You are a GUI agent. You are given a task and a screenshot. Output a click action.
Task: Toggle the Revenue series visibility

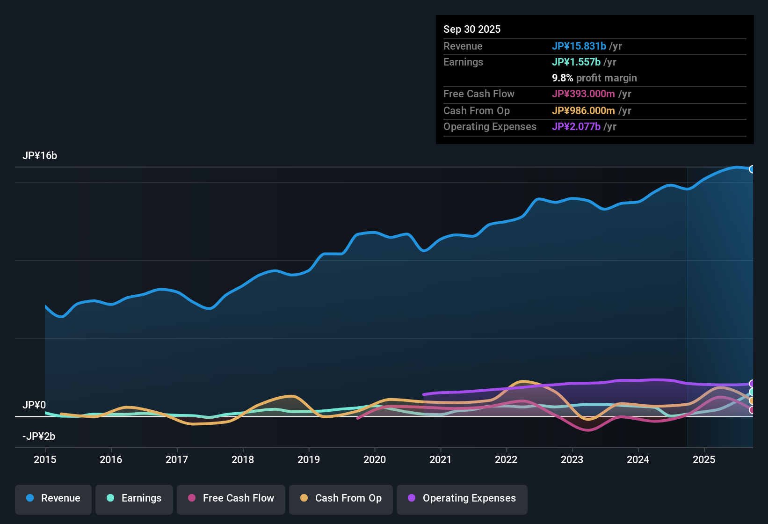tap(53, 498)
